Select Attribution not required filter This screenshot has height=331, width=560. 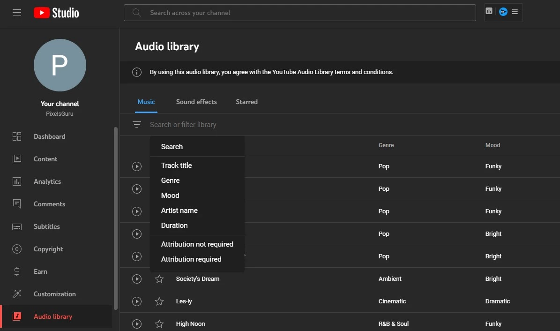pyautogui.click(x=197, y=244)
